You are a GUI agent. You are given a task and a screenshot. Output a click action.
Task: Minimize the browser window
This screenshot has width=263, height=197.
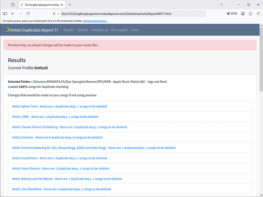pos(239,5)
